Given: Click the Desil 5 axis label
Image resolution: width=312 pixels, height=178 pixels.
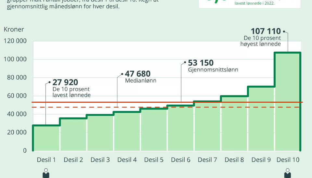Looking at the screenshot, I should tap(154, 160).
